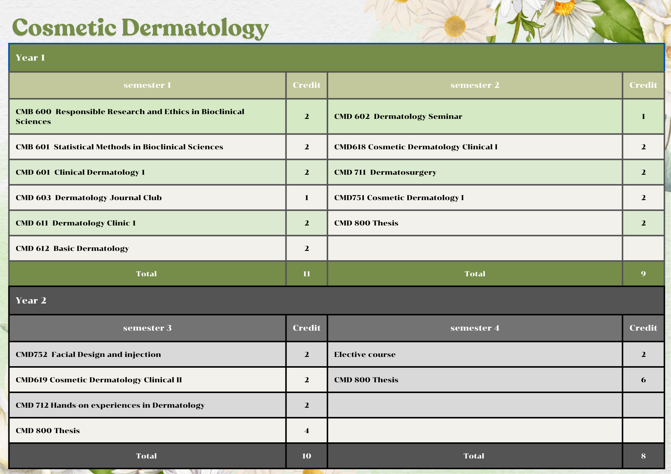Click CMD751 Cosmetic Dermatology I cell
This screenshot has width=671, height=474.
click(399, 198)
